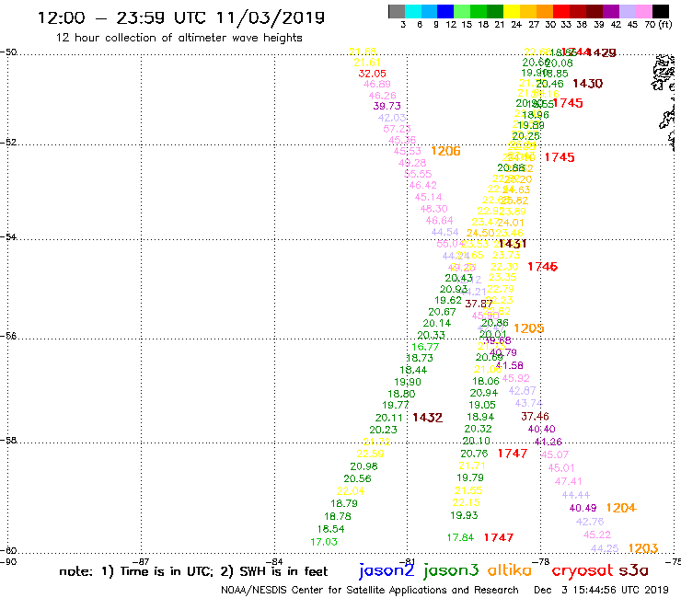Click the bright red swatch in the legend

point(561,11)
